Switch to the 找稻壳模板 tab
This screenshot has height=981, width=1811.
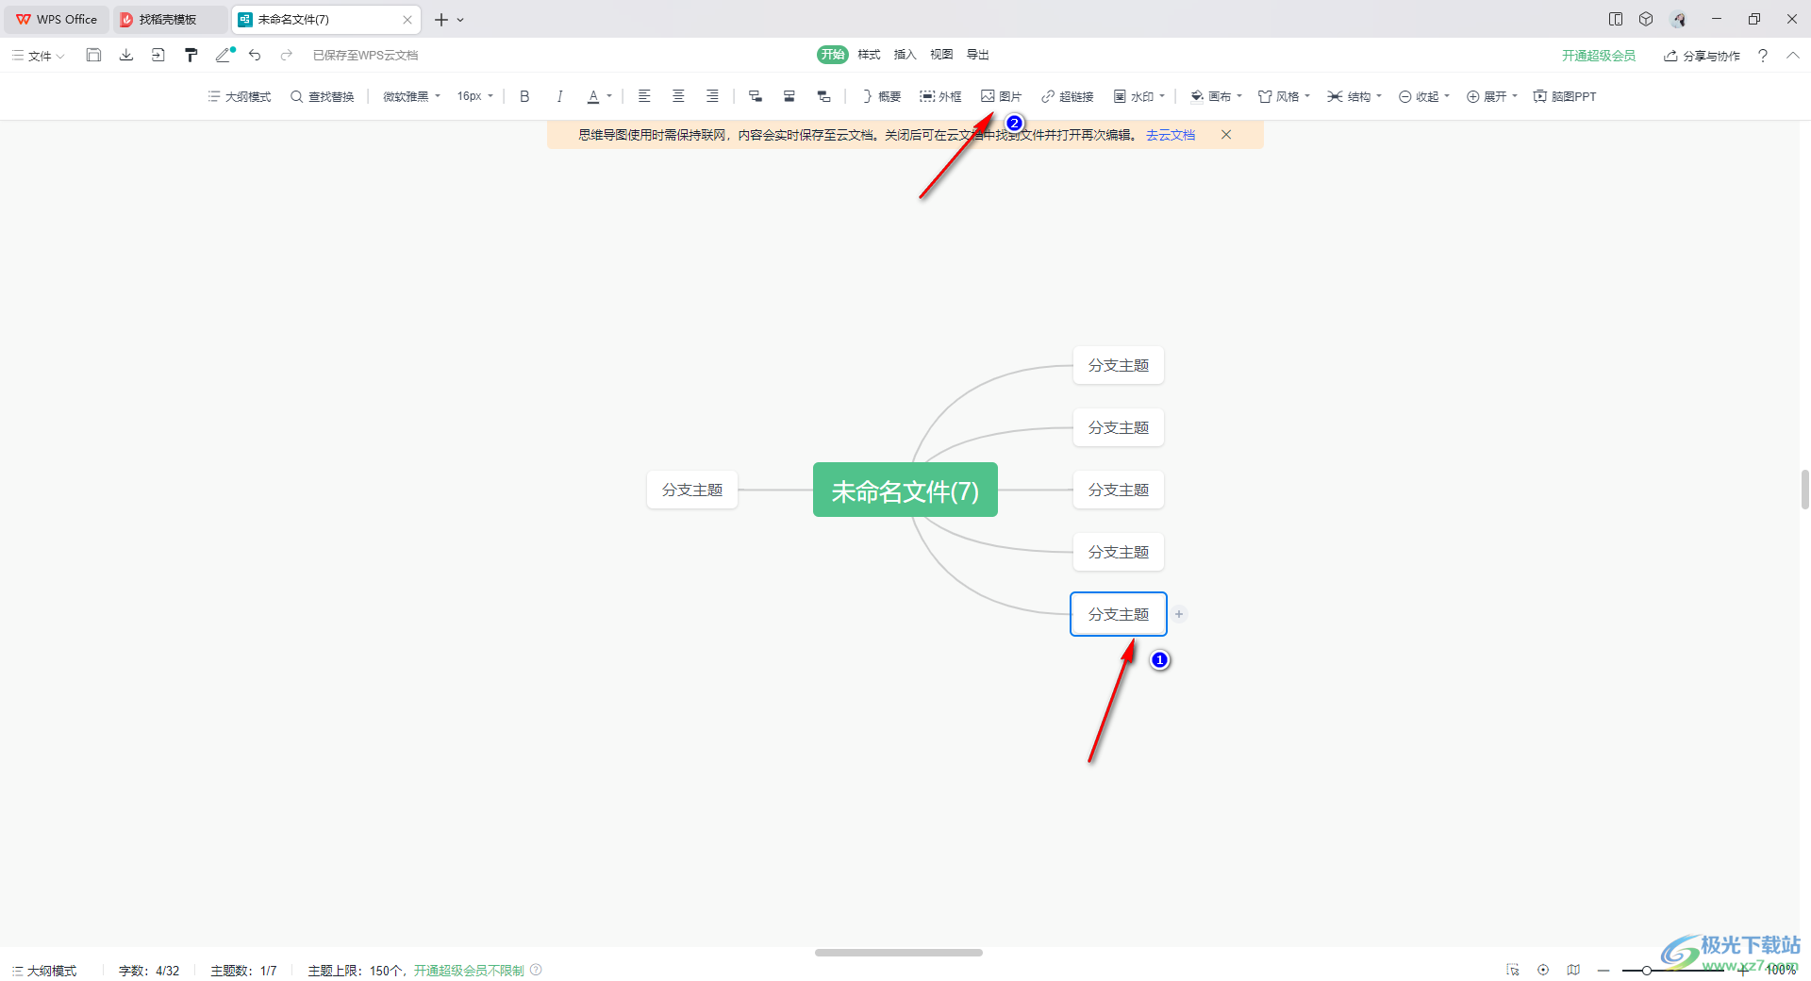click(x=170, y=19)
